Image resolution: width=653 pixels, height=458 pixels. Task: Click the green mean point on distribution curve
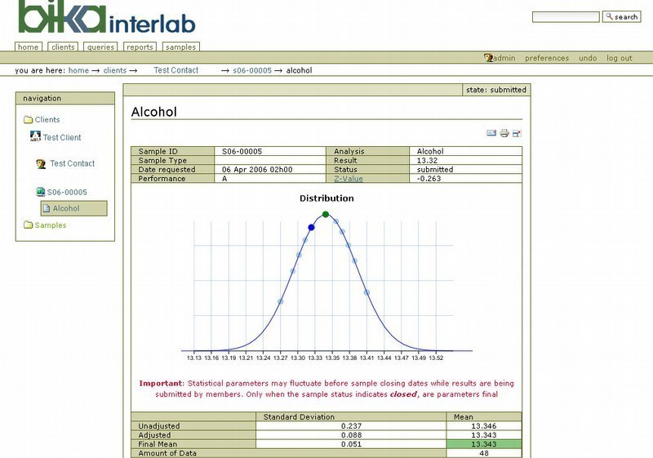tap(326, 215)
